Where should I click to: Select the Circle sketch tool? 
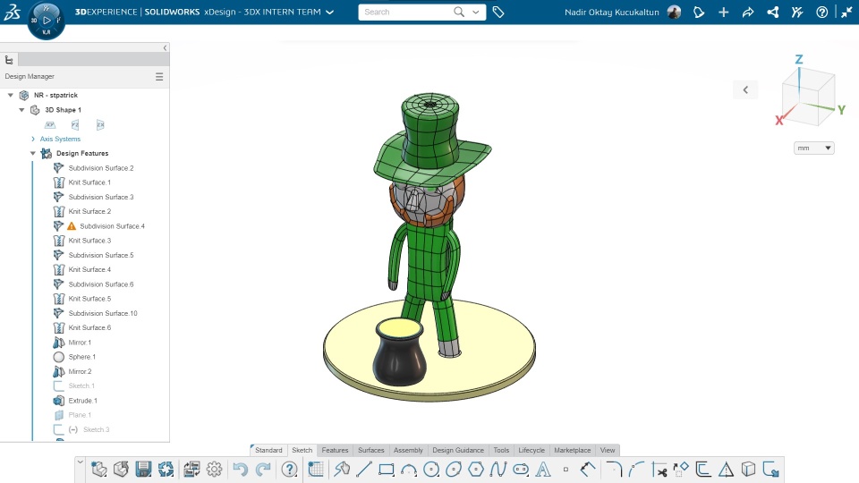pos(431,470)
